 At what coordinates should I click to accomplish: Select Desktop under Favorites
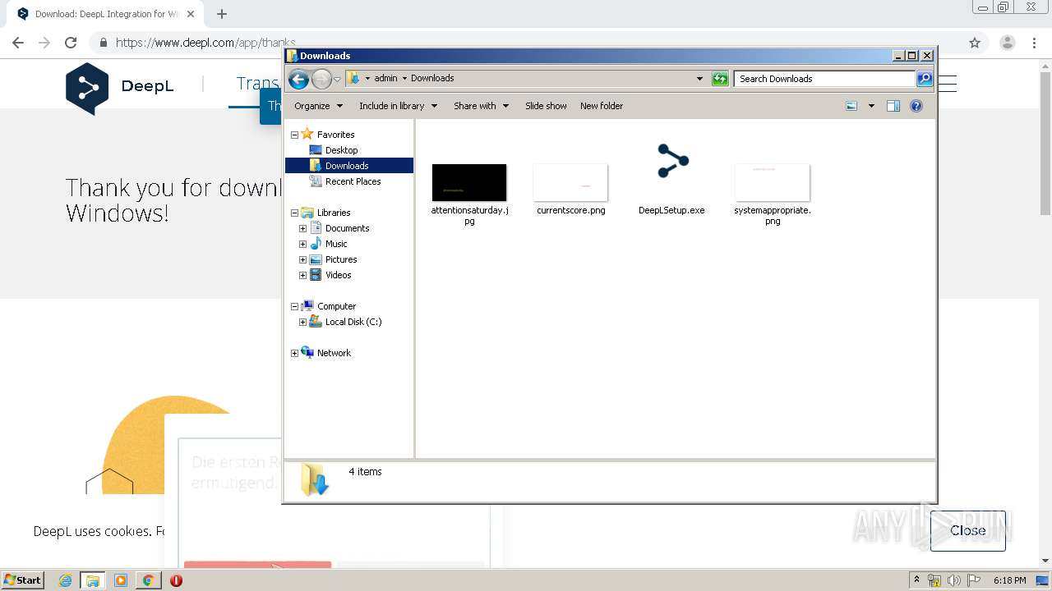point(341,150)
